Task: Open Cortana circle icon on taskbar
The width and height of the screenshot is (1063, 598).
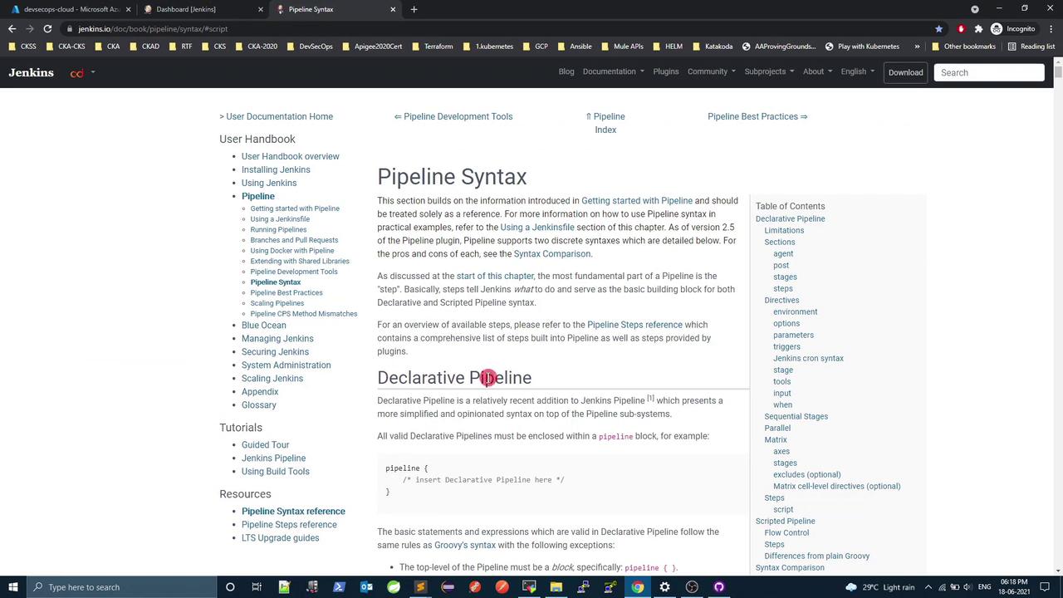Action: (230, 587)
